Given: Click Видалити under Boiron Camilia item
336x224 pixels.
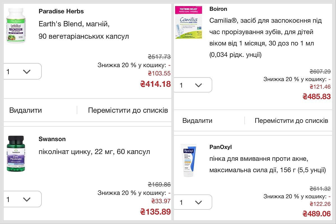Looking at the screenshot, I should click(x=197, y=121).
